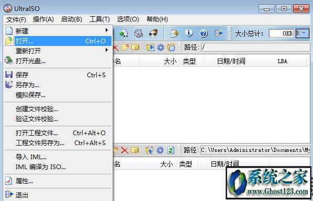
Task: Open the 选项(O) menu
Action: click(x=128, y=19)
